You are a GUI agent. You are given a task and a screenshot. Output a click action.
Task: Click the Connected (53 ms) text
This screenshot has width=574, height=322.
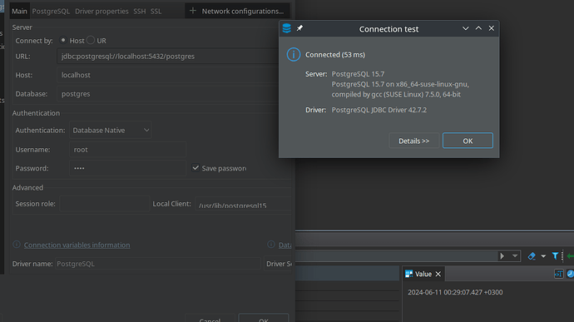point(335,55)
